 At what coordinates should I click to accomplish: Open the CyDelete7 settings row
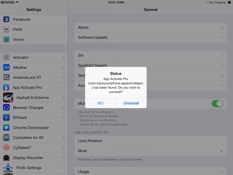(x=34, y=148)
